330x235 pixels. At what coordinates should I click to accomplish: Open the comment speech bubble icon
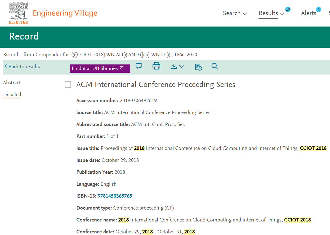[139, 66]
